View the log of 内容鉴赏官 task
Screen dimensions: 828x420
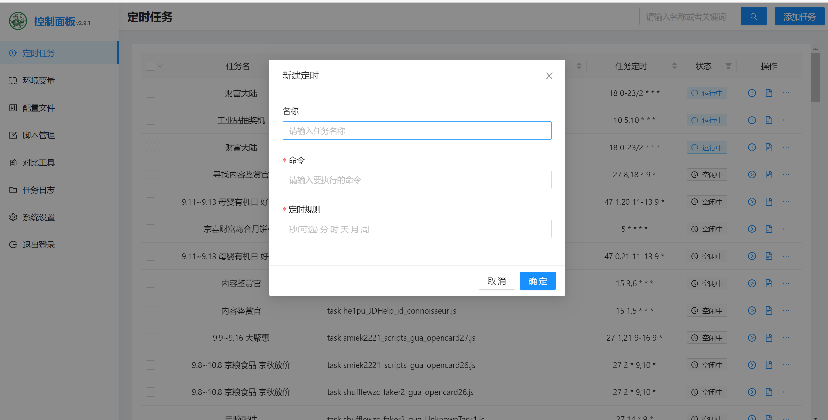pos(769,283)
